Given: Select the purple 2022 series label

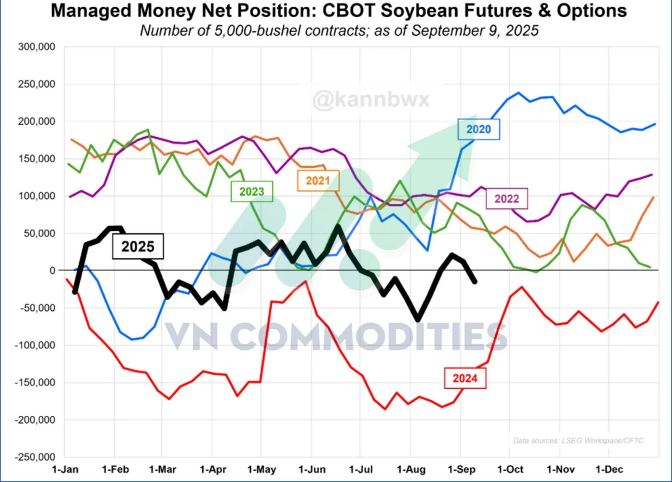Looking at the screenshot, I should [x=507, y=199].
